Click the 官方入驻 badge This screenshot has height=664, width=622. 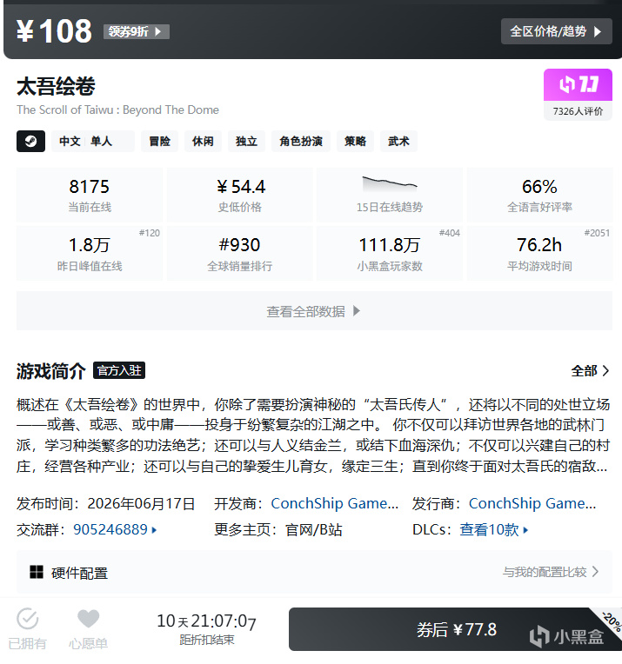pos(119,370)
